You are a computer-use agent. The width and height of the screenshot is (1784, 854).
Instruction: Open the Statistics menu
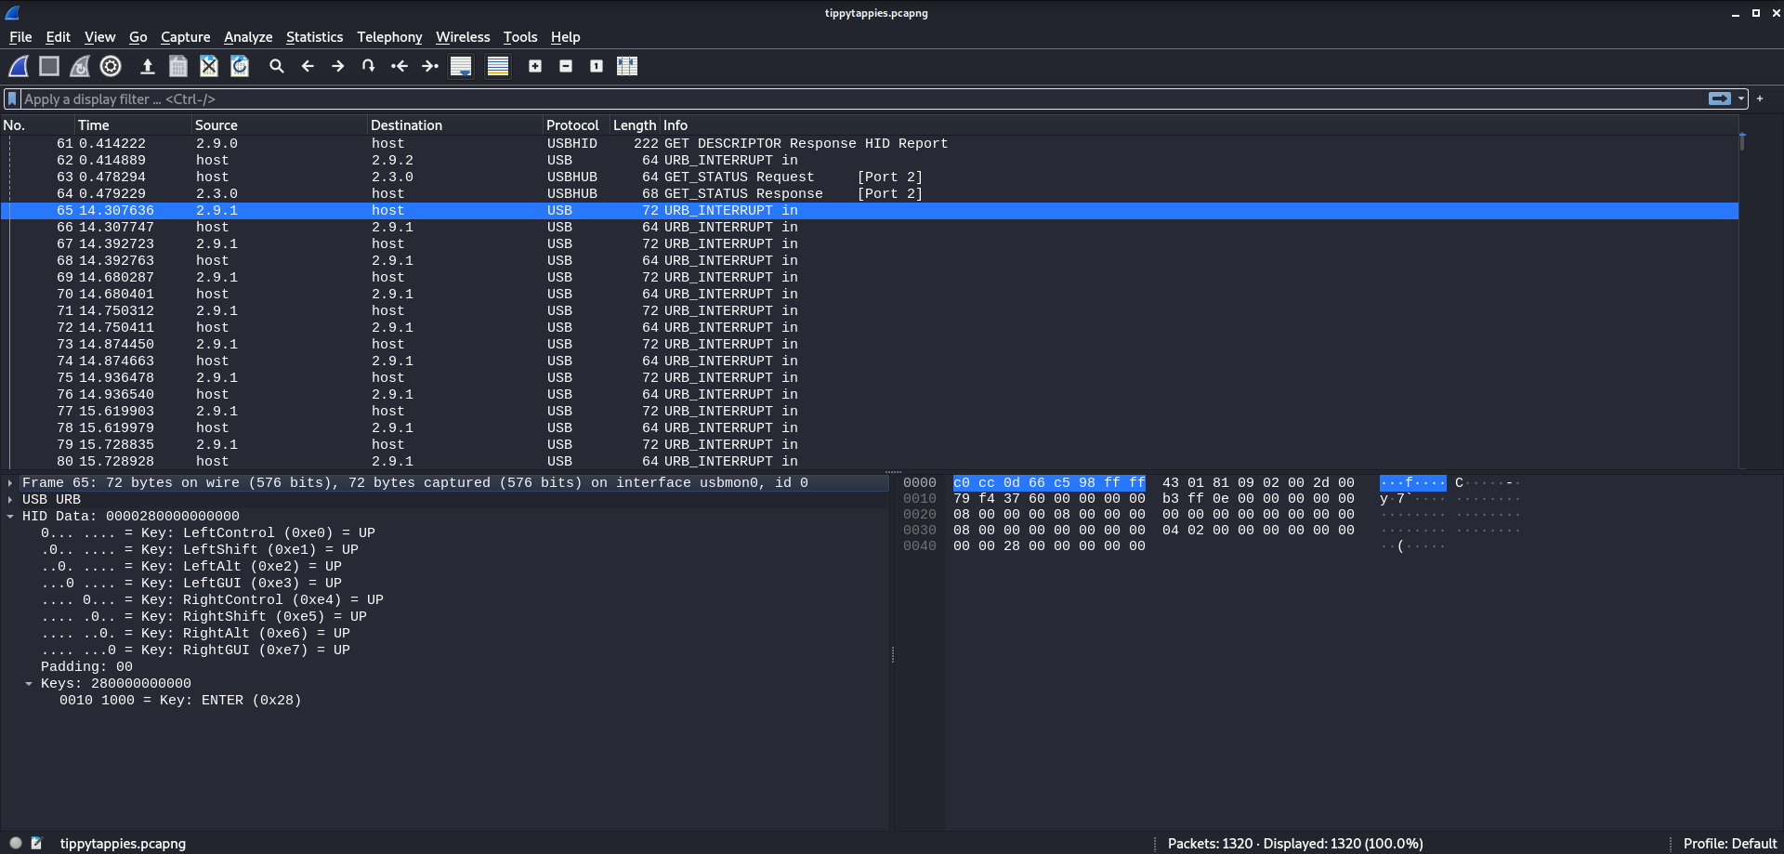314,37
